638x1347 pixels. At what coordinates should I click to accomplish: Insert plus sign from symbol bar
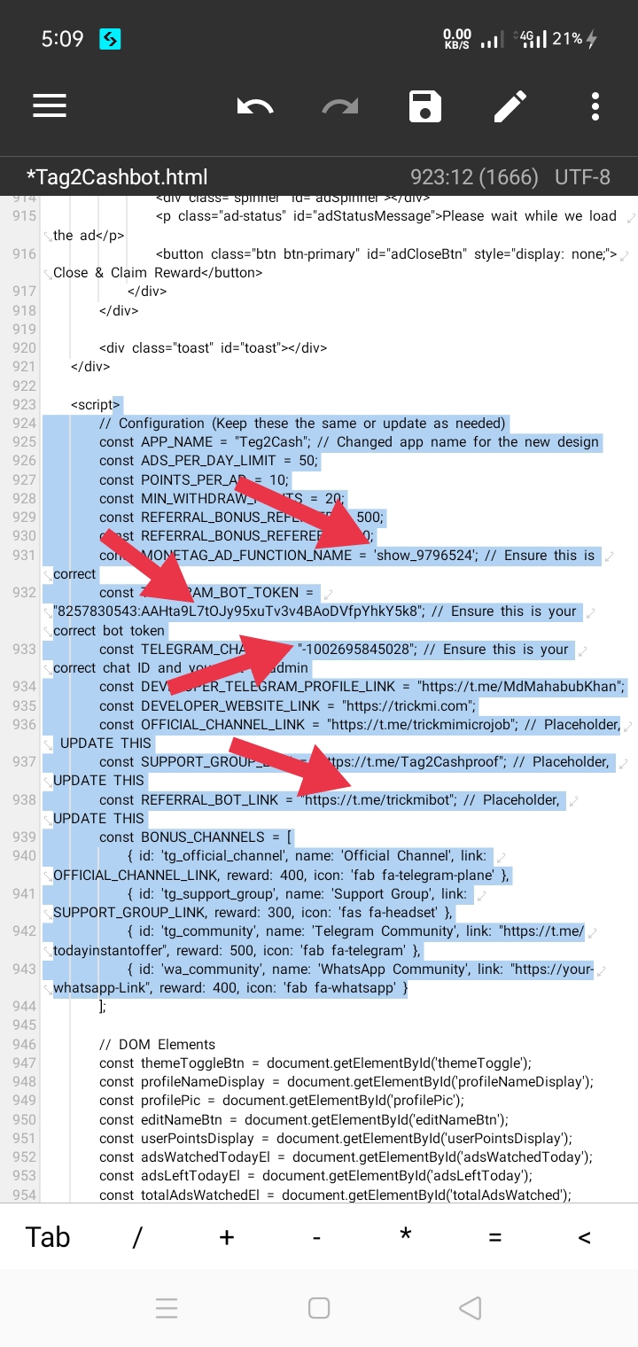(x=227, y=1236)
